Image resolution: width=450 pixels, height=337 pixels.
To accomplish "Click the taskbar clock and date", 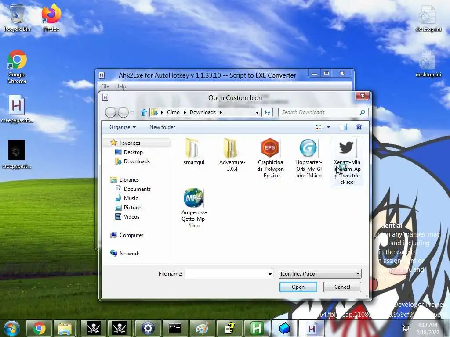I will point(428,329).
